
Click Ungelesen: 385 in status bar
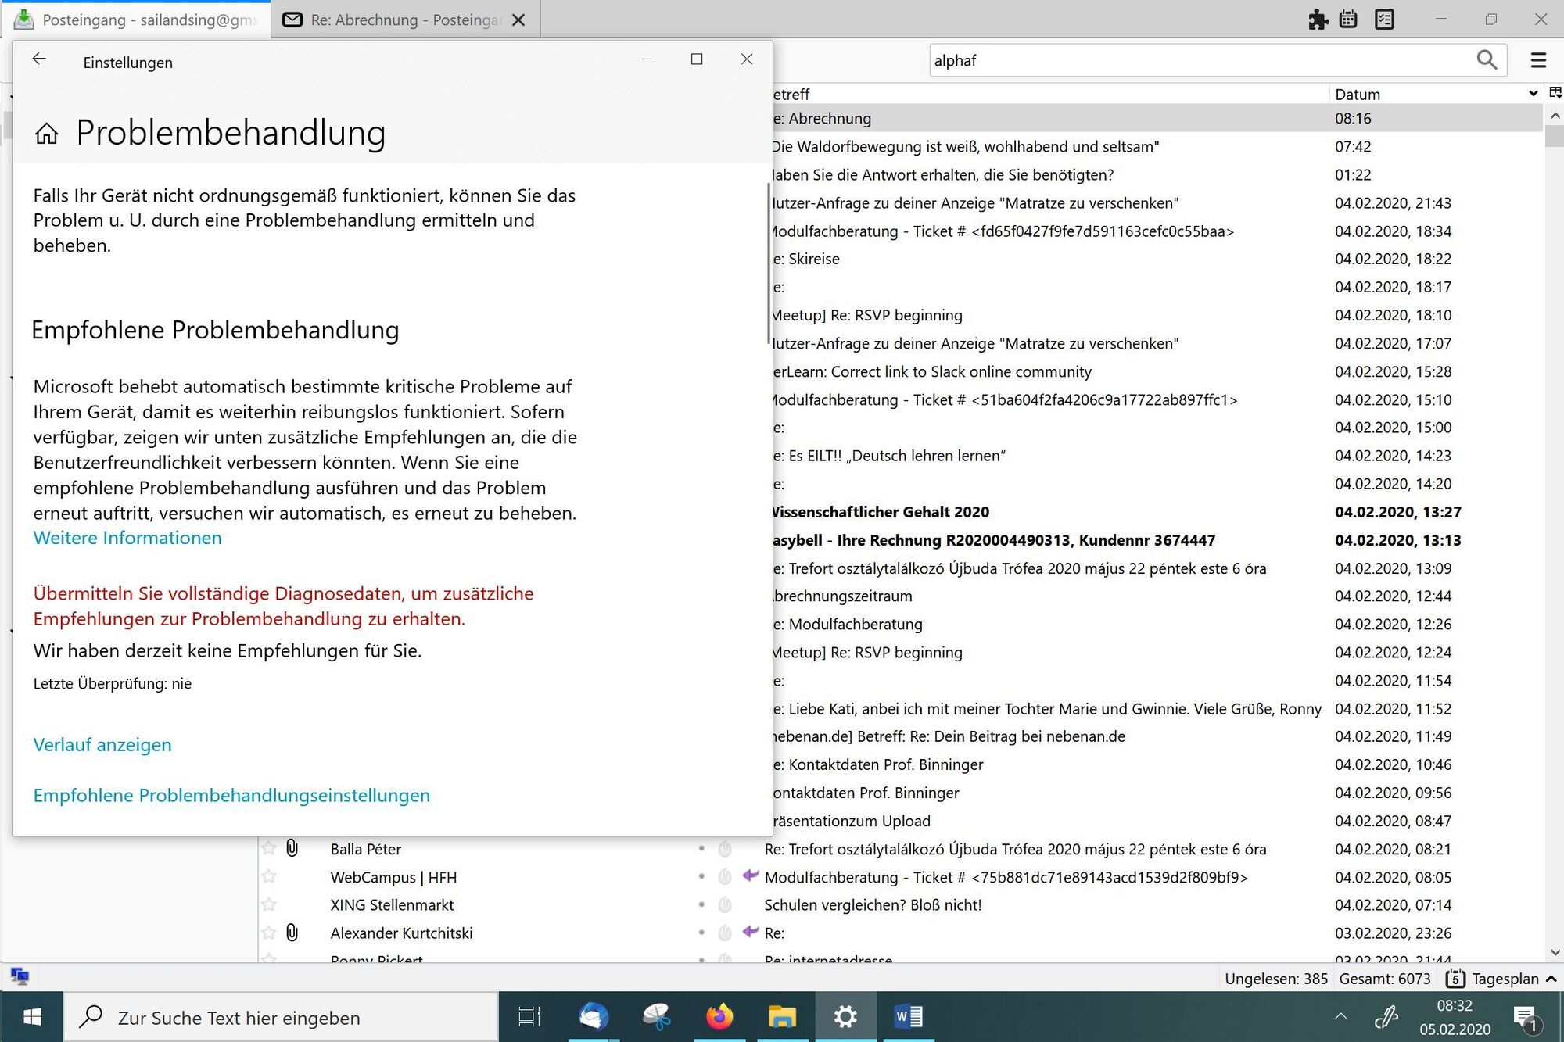tap(1275, 979)
